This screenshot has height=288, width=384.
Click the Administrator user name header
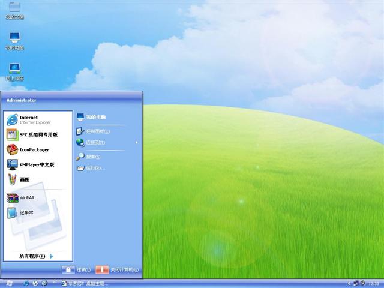22,100
